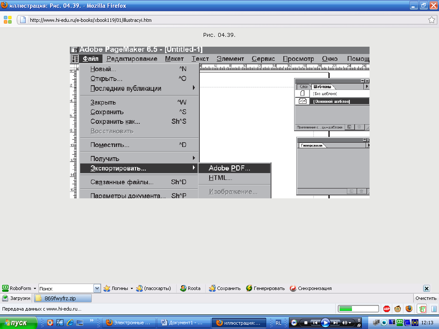
Task: Click the media player stop button on the taskbar
Action: pyautogui.click(x=306, y=323)
